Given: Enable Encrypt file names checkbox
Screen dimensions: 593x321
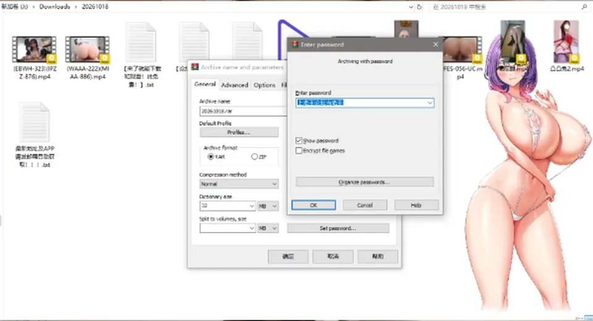Looking at the screenshot, I should pyautogui.click(x=299, y=151).
